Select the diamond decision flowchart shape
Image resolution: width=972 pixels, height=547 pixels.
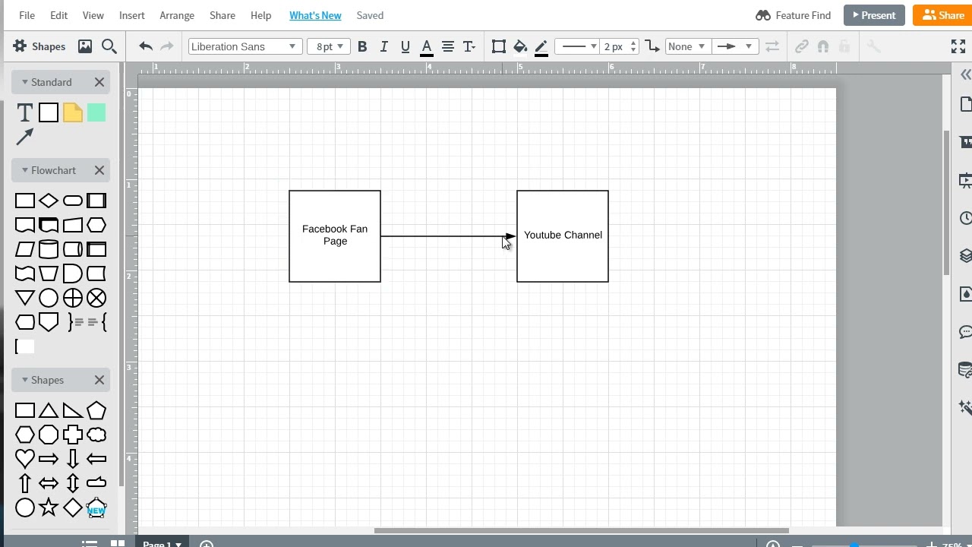click(x=49, y=201)
